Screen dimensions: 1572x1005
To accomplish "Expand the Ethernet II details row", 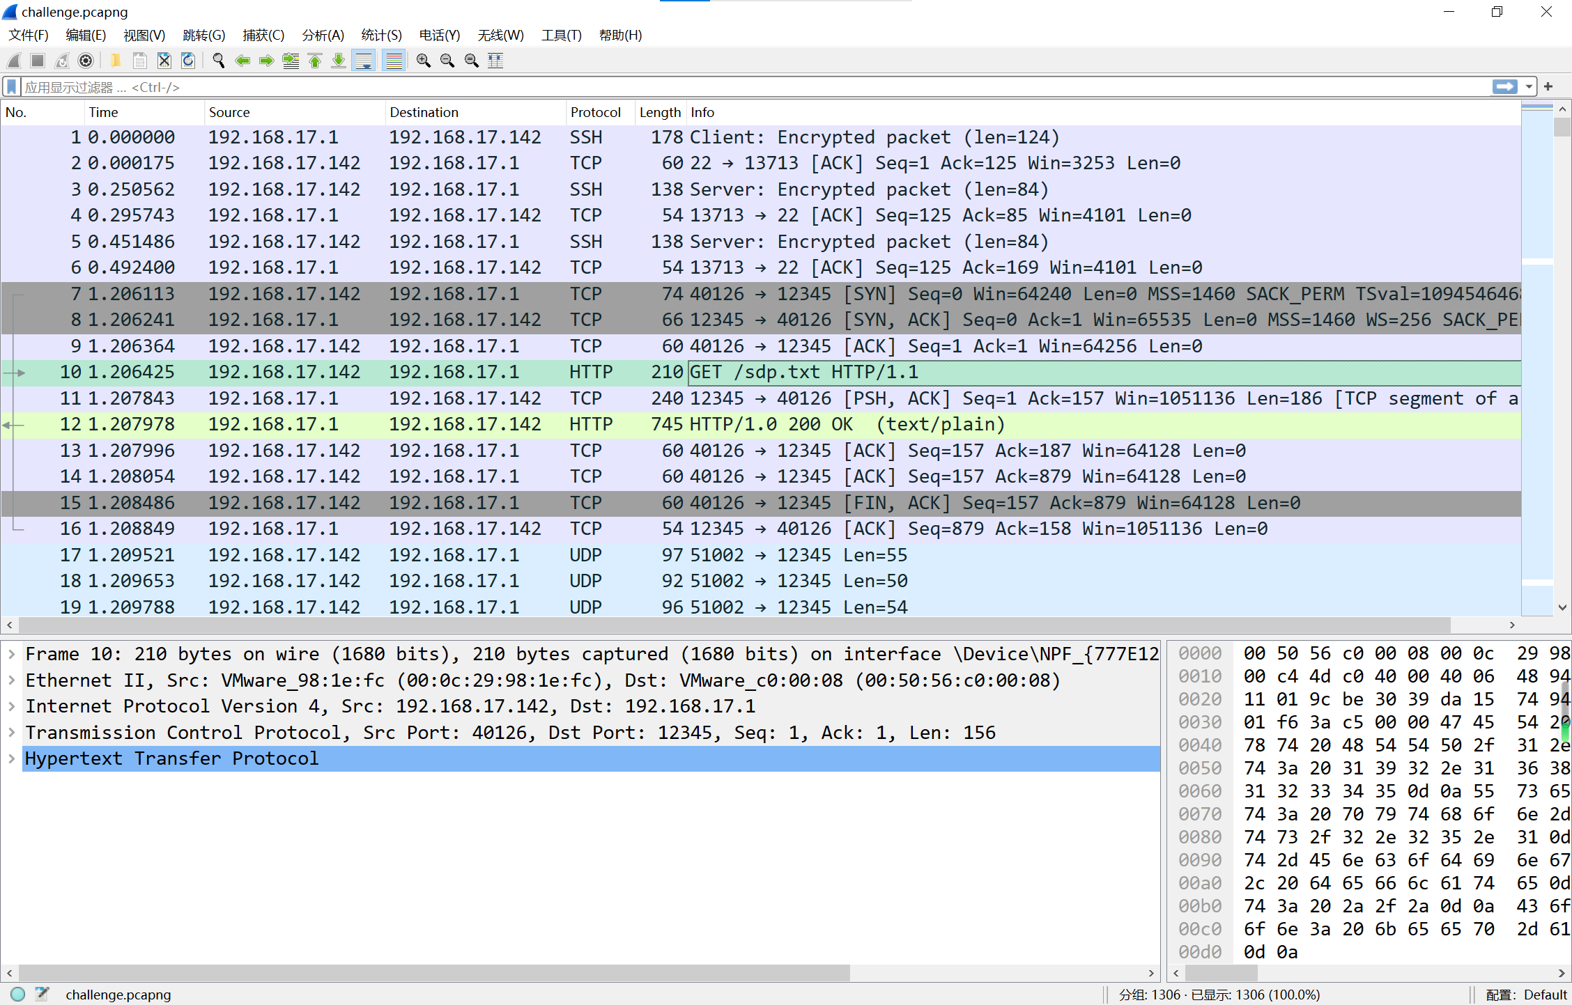I will tap(12, 680).
